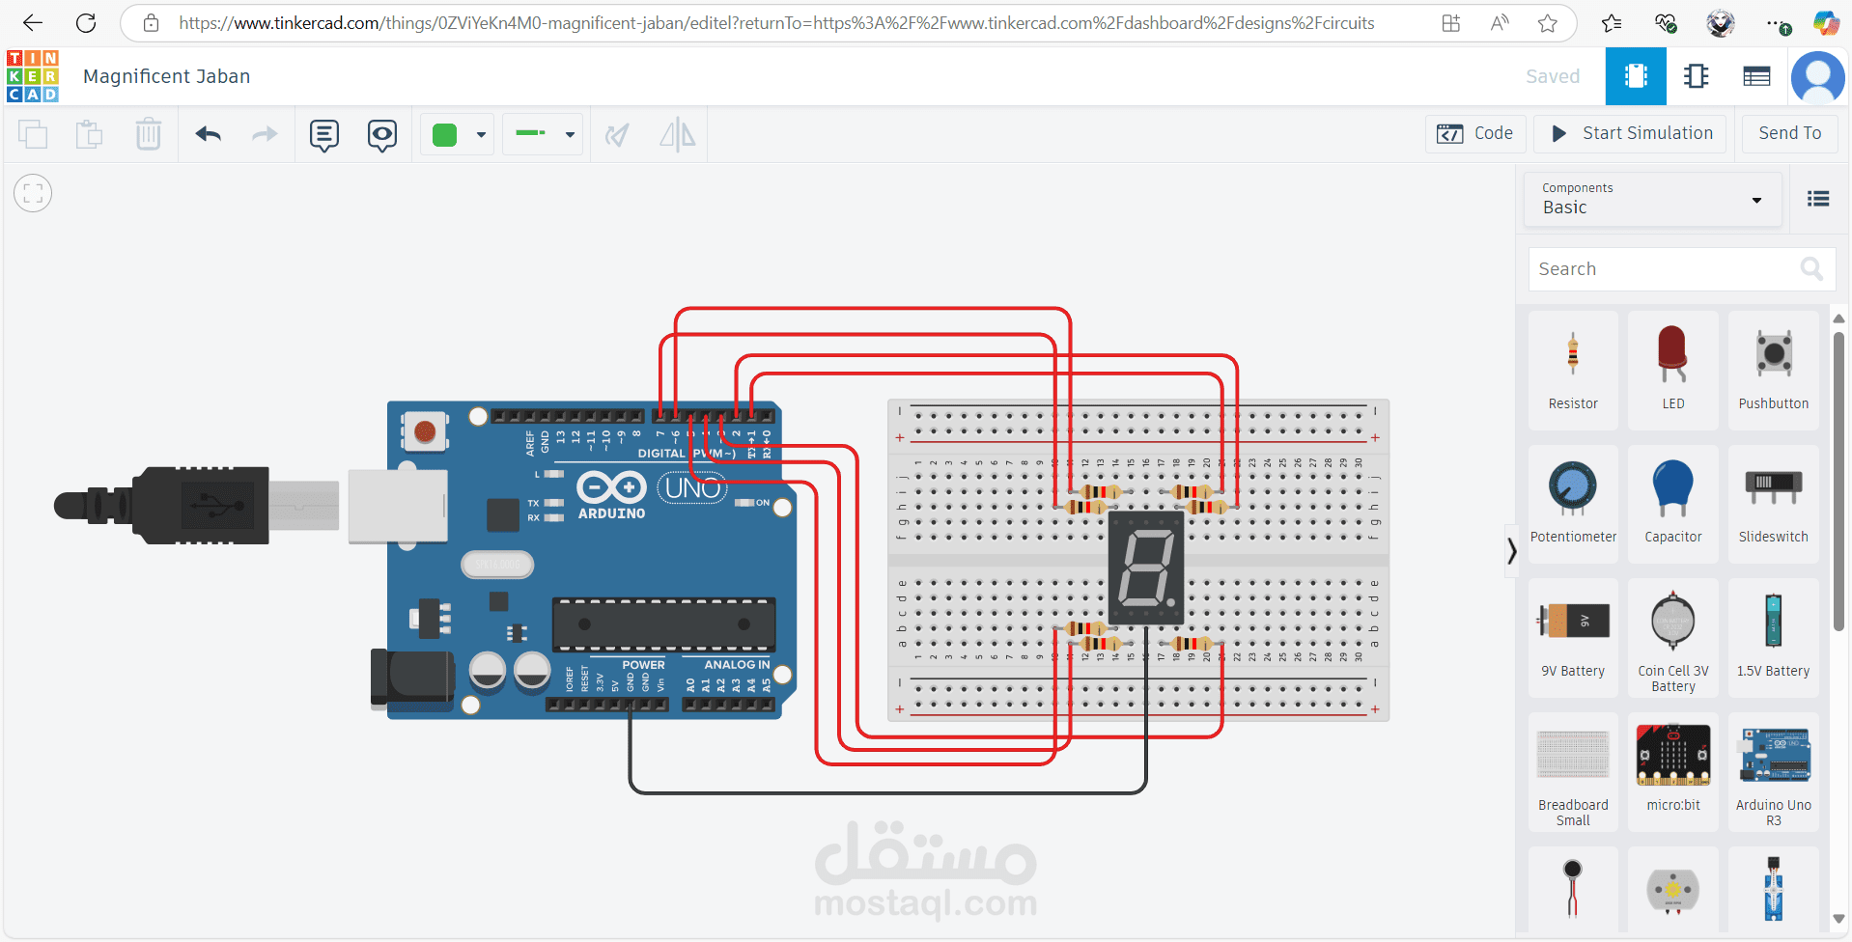
Task: Click the Delete trash icon
Action: click(x=149, y=133)
